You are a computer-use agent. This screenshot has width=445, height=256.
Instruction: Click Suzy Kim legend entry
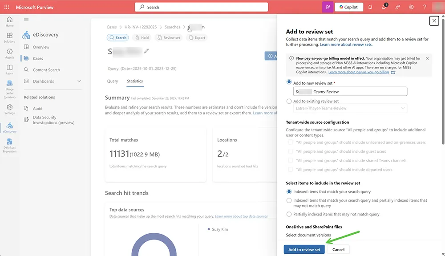point(218,229)
